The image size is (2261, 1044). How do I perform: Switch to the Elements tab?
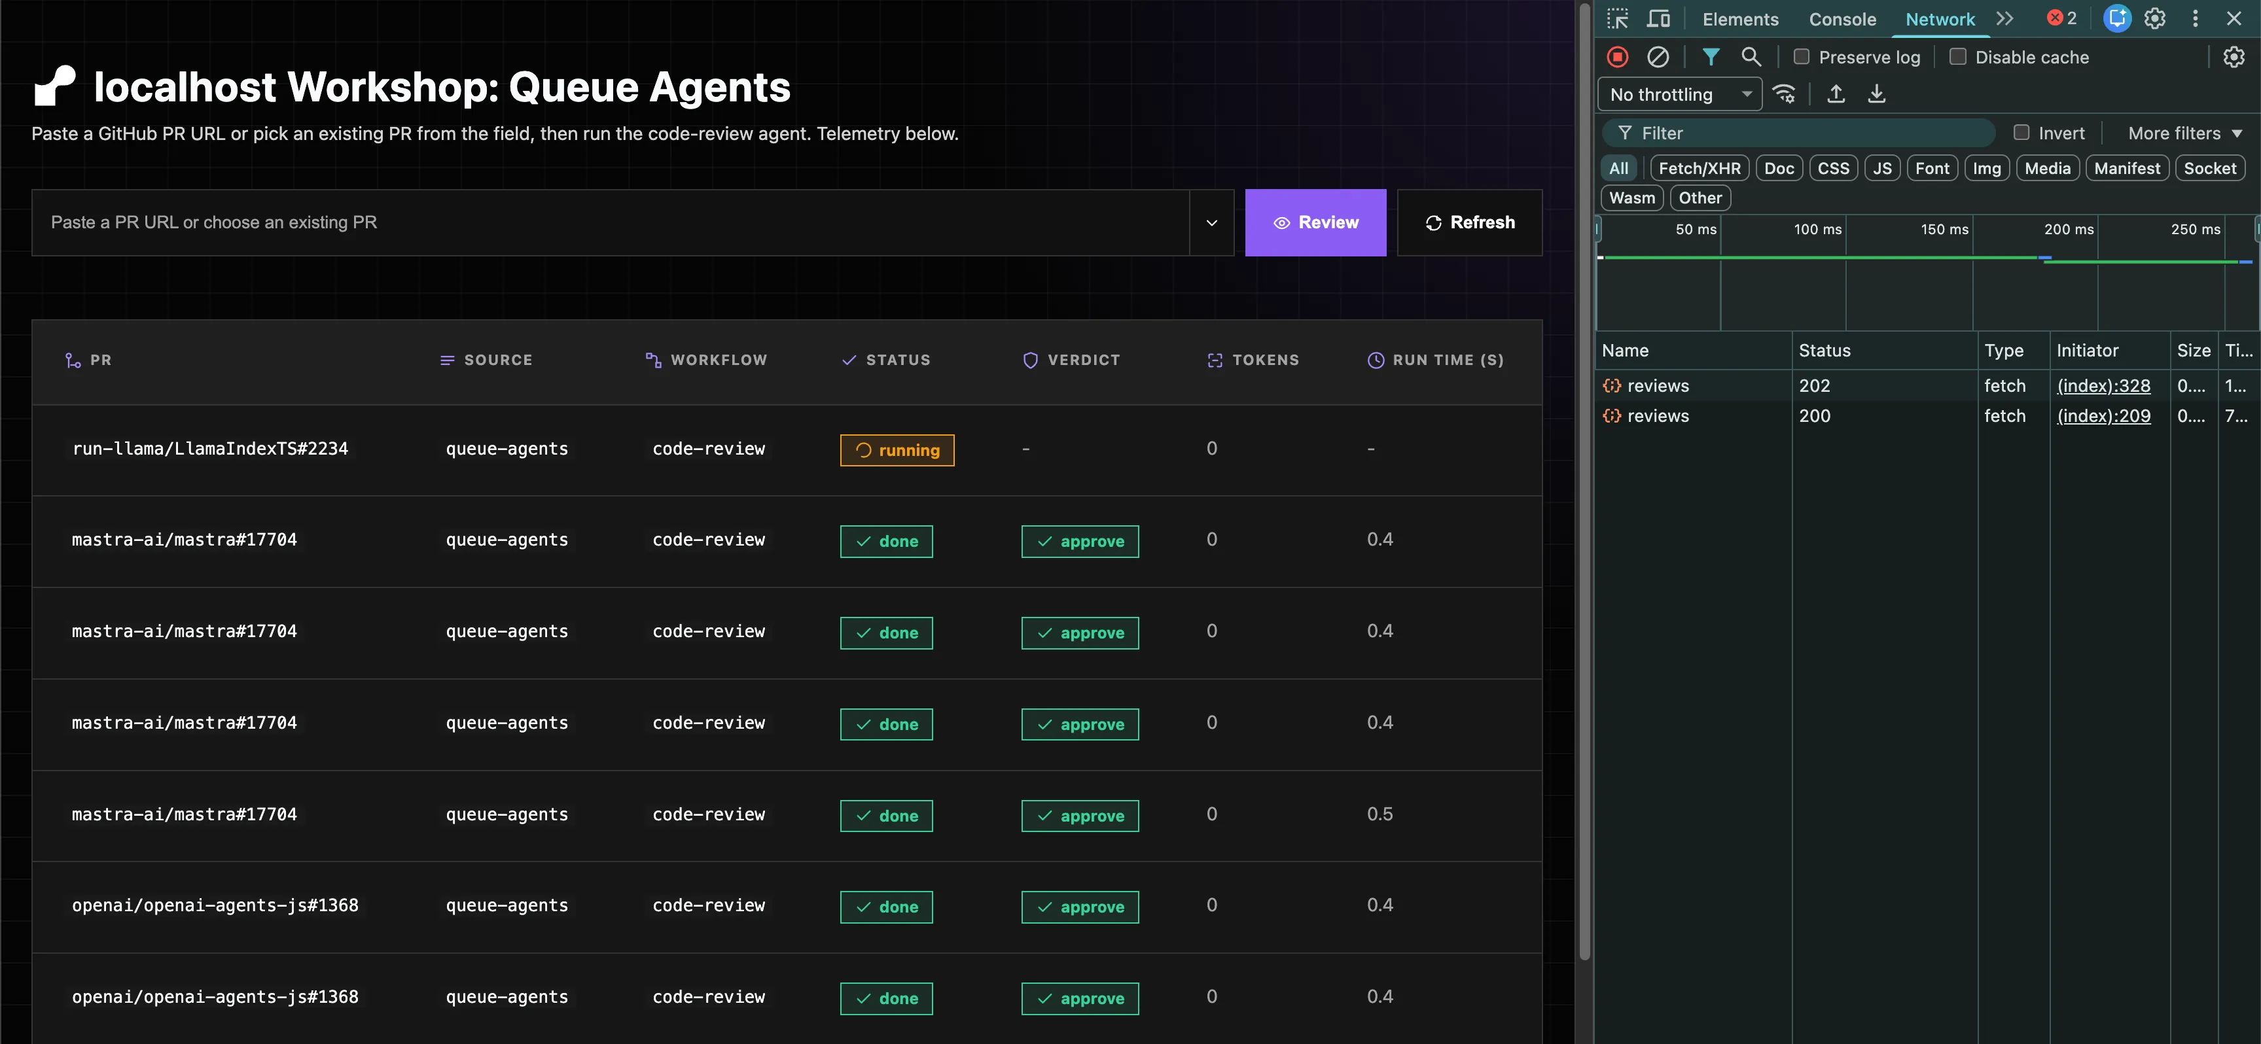(1739, 20)
